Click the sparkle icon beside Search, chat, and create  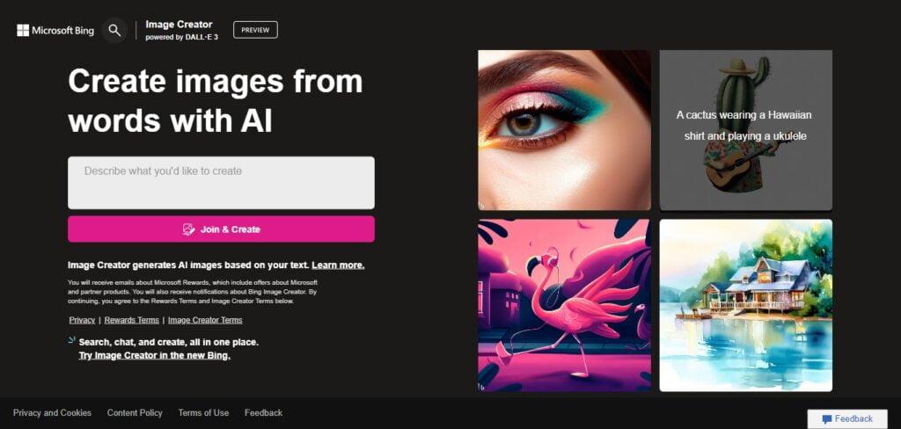pyautogui.click(x=72, y=340)
